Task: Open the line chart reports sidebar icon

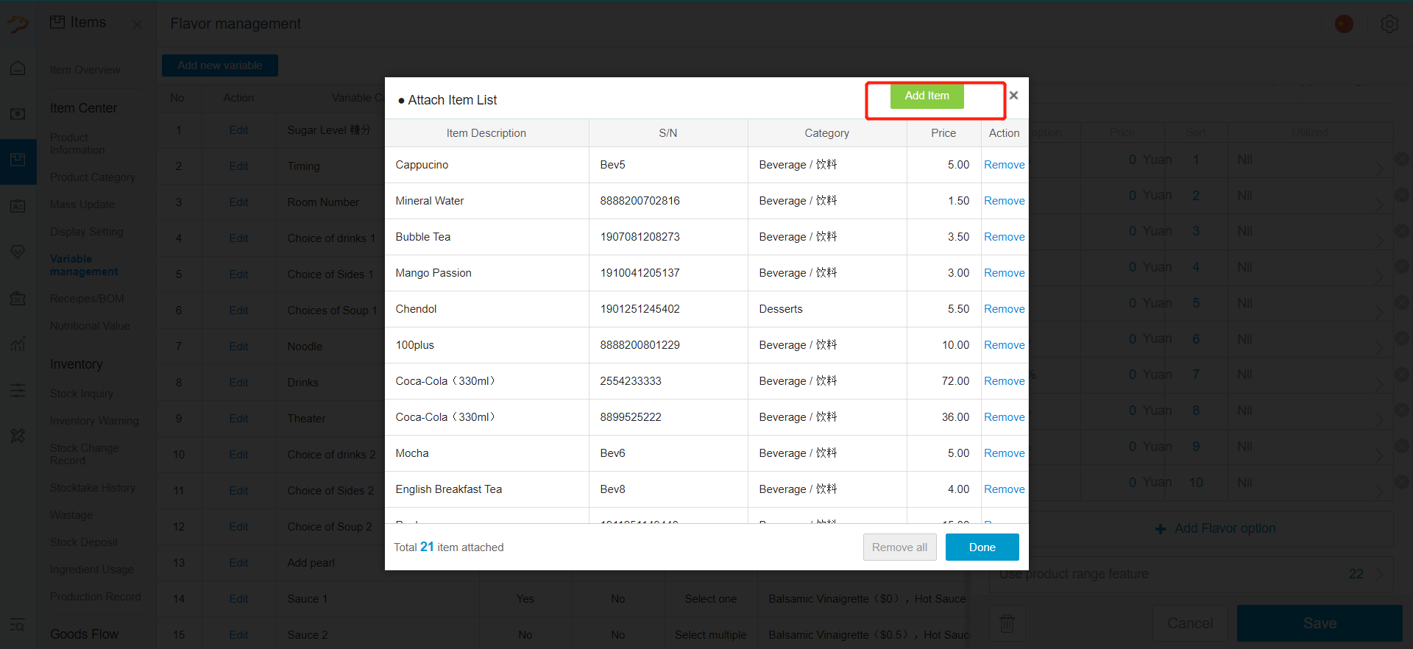Action: click(18, 344)
